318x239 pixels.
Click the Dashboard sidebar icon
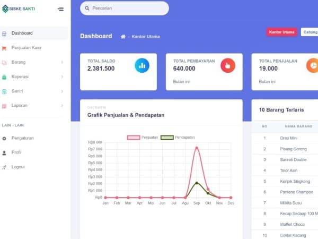(4, 33)
